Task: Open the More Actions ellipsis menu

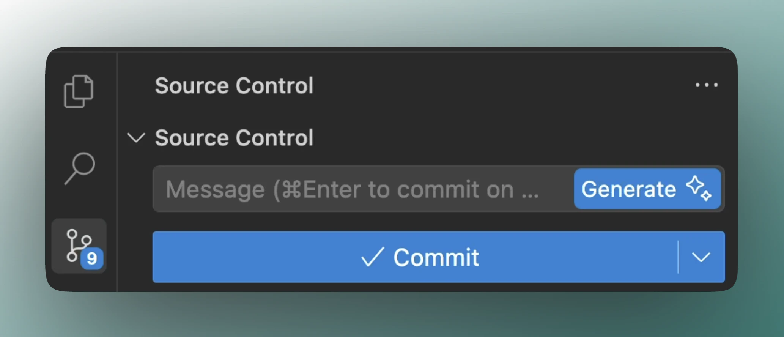Action: click(x=707, y=85)
